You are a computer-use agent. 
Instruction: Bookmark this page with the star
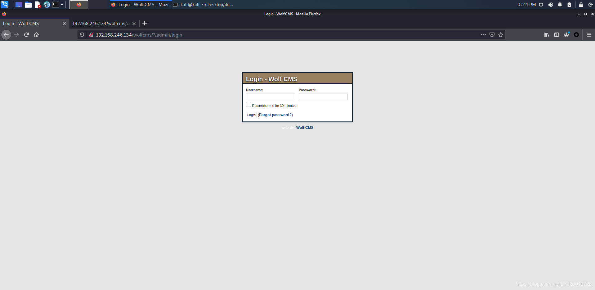501,35
